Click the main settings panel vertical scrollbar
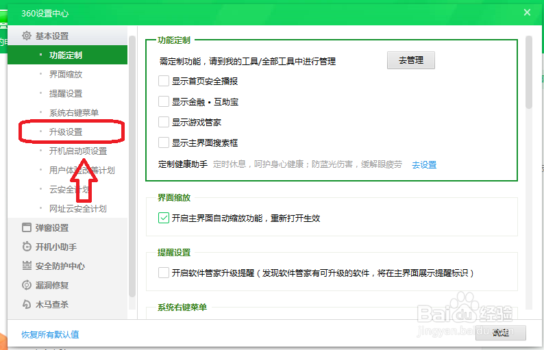Screen dimensions: 544x350 (529, 72)
